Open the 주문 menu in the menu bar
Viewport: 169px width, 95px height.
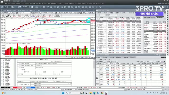click(22, 3)
